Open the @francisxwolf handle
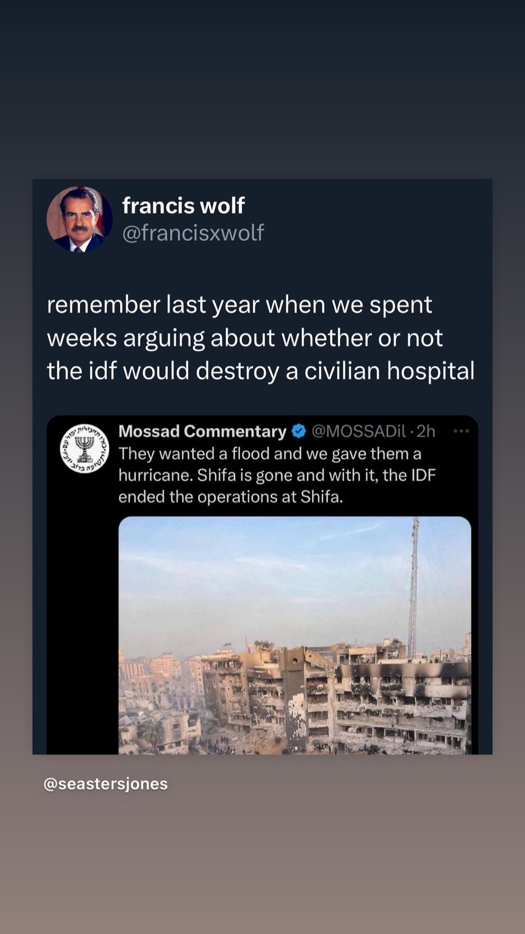 [193, 233]
